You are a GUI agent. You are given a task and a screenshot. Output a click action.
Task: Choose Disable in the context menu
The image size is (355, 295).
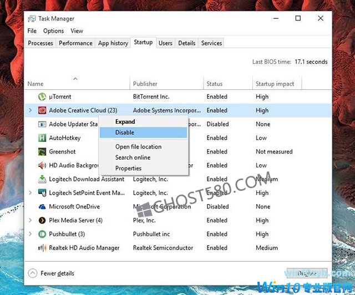(125, 133)
